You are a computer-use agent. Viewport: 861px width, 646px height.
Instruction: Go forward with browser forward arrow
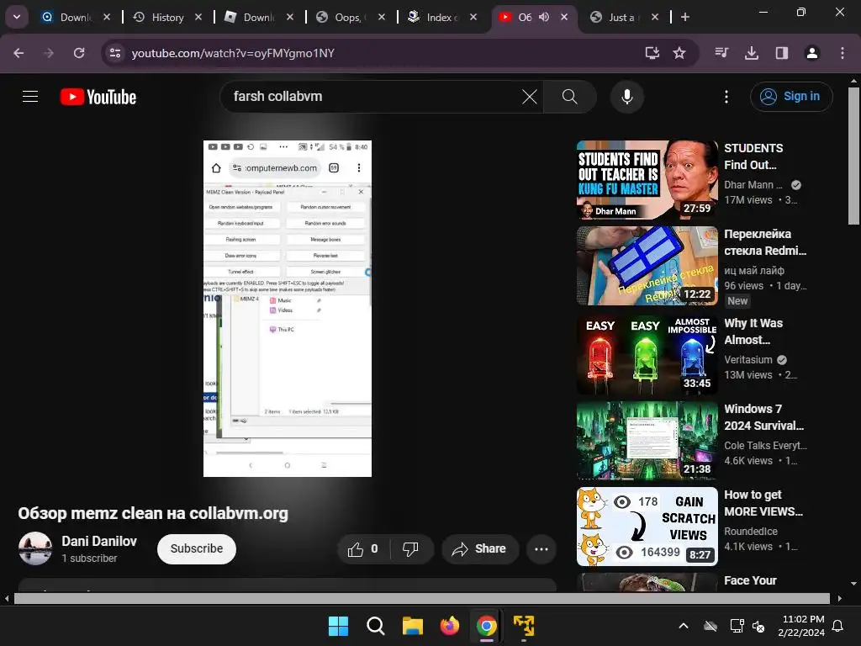click(x=49, y=53)
